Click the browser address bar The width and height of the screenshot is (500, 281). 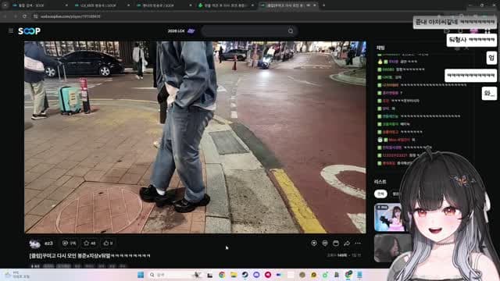click(x=223, y=16)
